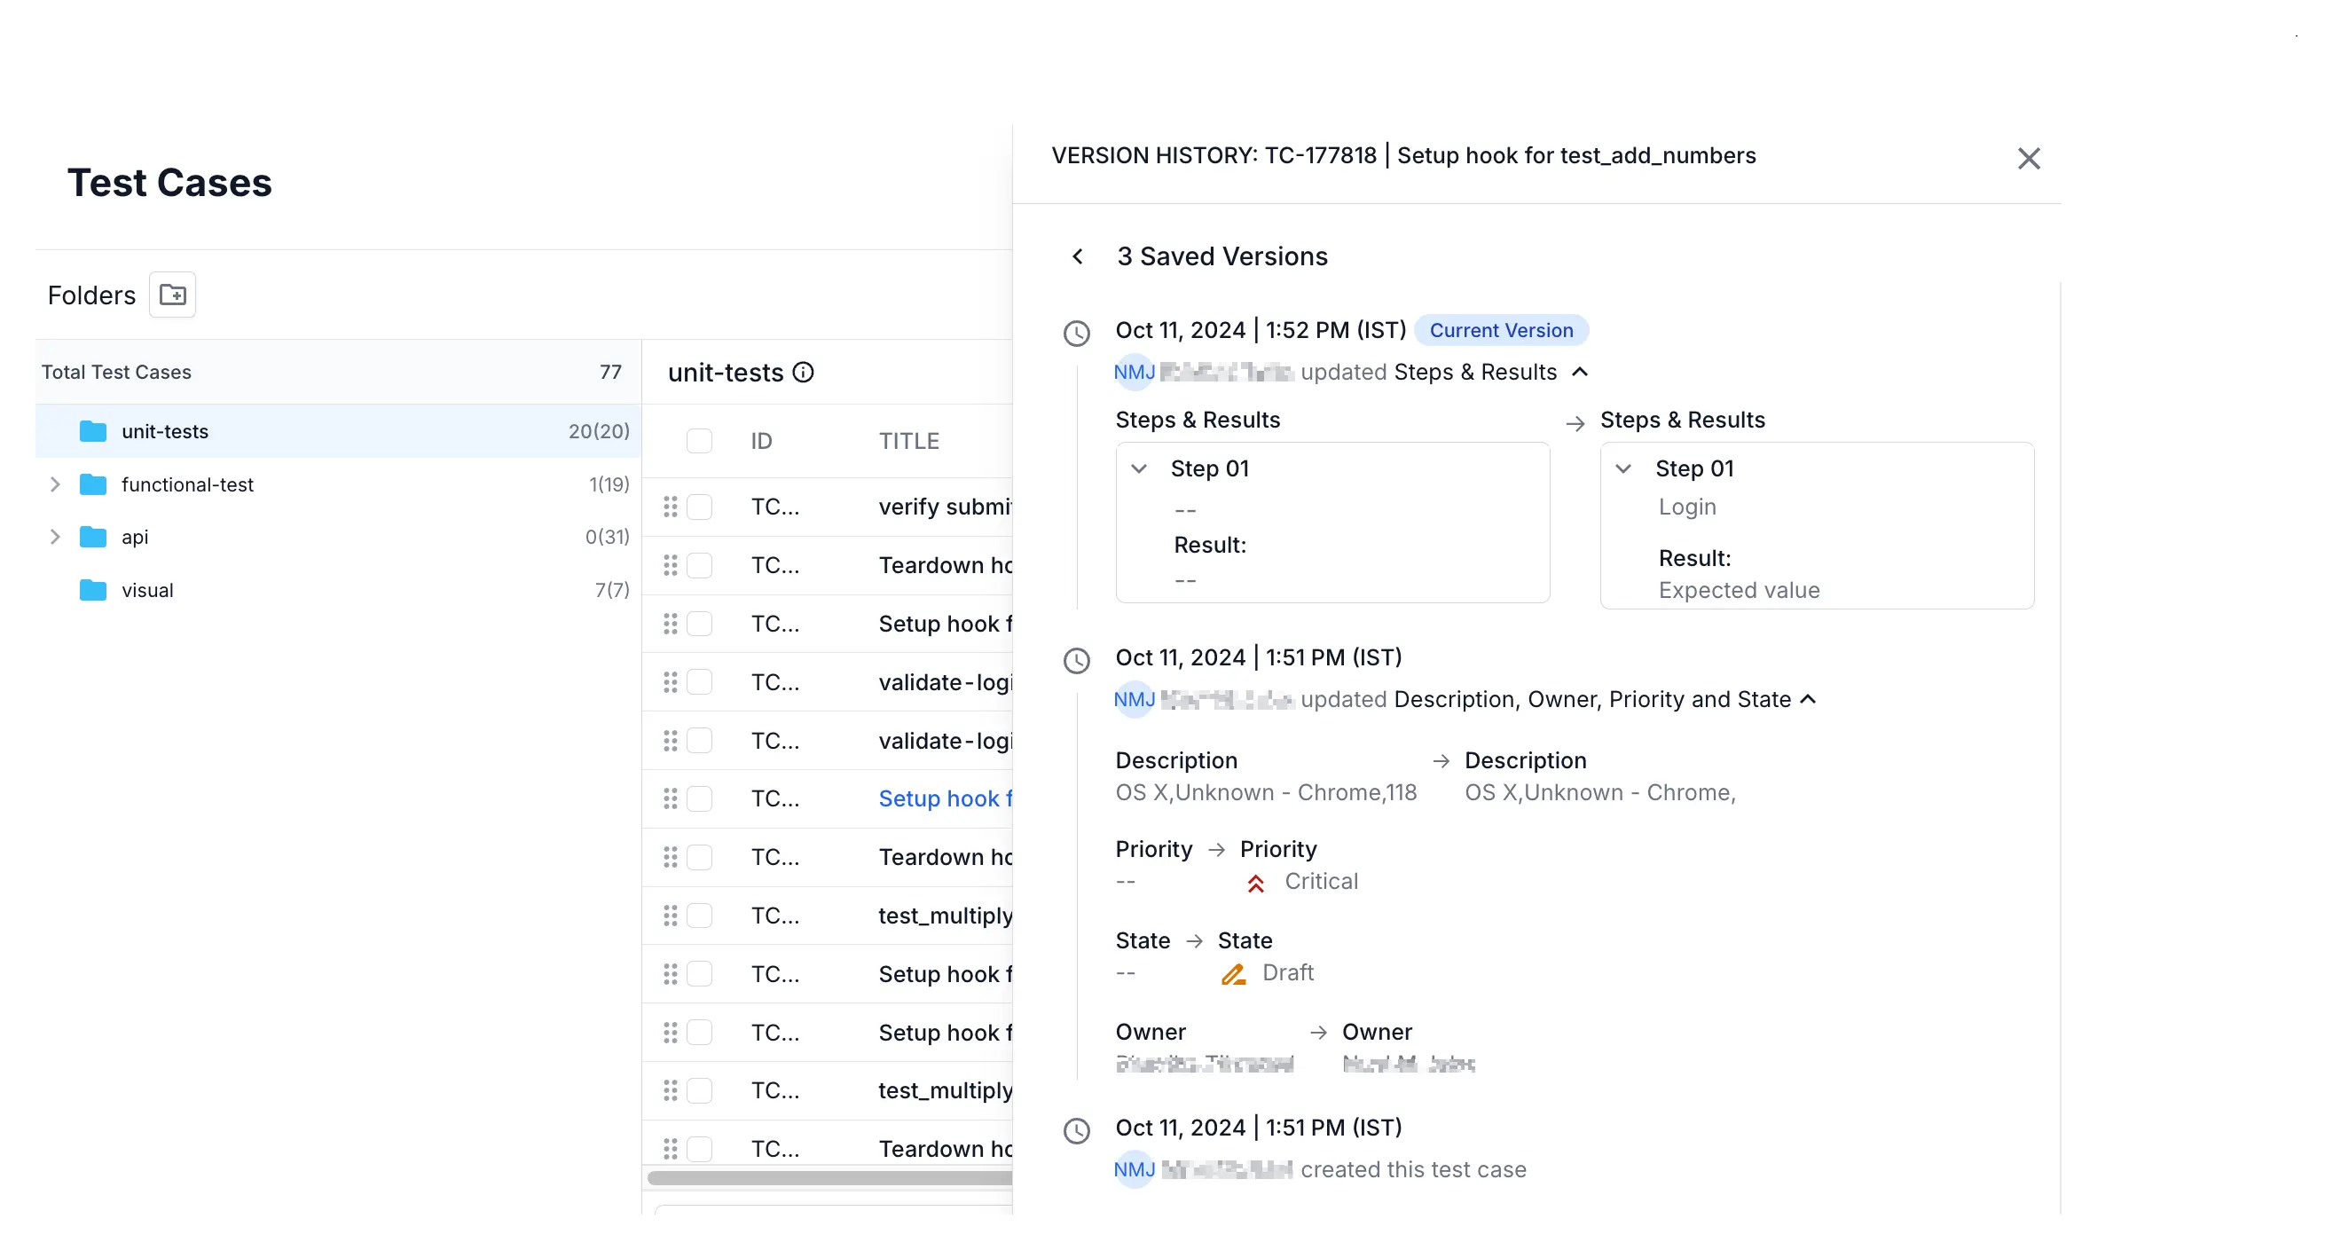This screenshot has width=2333, height=1250.
Task: Click the version history close icon
Action: pyautogui.click(x=2031, y=157)
